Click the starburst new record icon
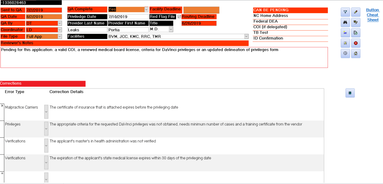The width and height of the screenshot is (383, 184). coord(345,43)
